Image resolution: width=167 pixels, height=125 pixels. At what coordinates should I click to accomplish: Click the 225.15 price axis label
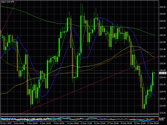click(x=163, y=84)
